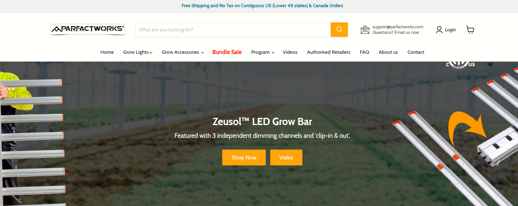
Task: Expand the Grow Accessories dropdown
Action: tap(183, 52)
